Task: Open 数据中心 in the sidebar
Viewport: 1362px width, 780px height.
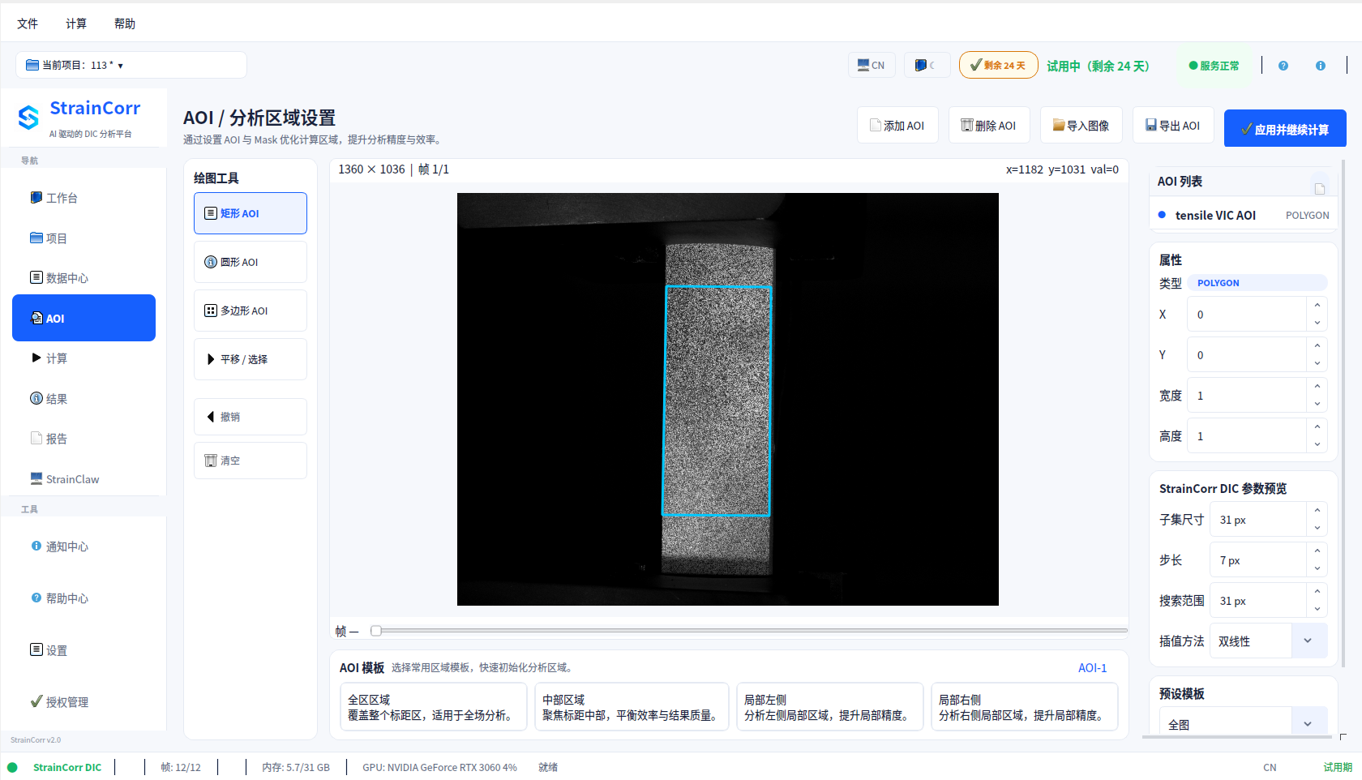Action: click(x=84, y=278)
